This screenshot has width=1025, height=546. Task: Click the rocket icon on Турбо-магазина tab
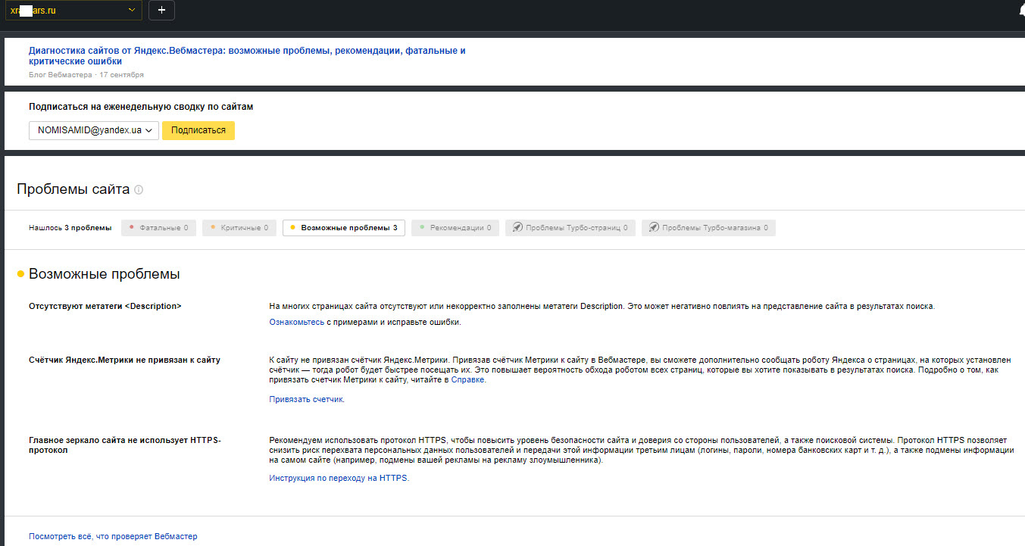pyautogui.click(x=654, y=227)
